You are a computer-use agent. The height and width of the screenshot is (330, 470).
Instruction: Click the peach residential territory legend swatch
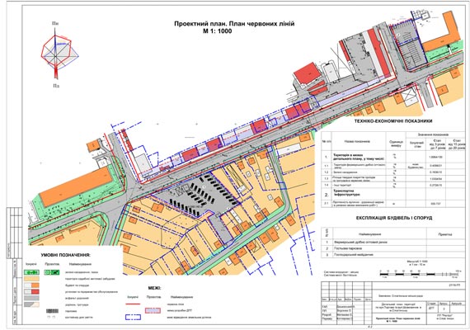31,279
